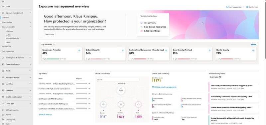Image resolution: width=266 pixels, height=125 pixels.
Task: Open the Event type: All filter
Action: (215, 77)
